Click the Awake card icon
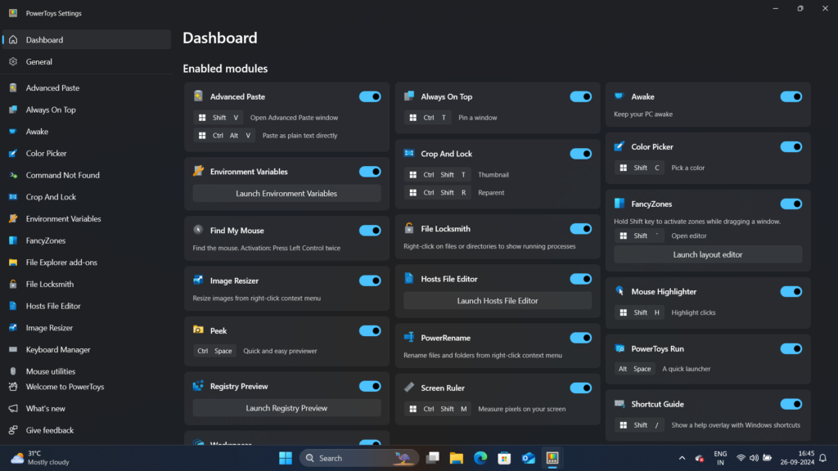 click(x=619, y=96)
